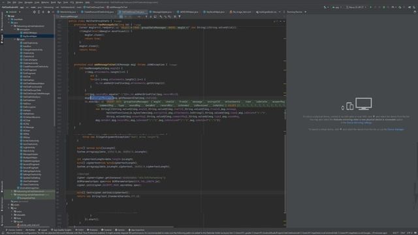
Task: Open Profiler tool window
Action: [x=30, y=230]
